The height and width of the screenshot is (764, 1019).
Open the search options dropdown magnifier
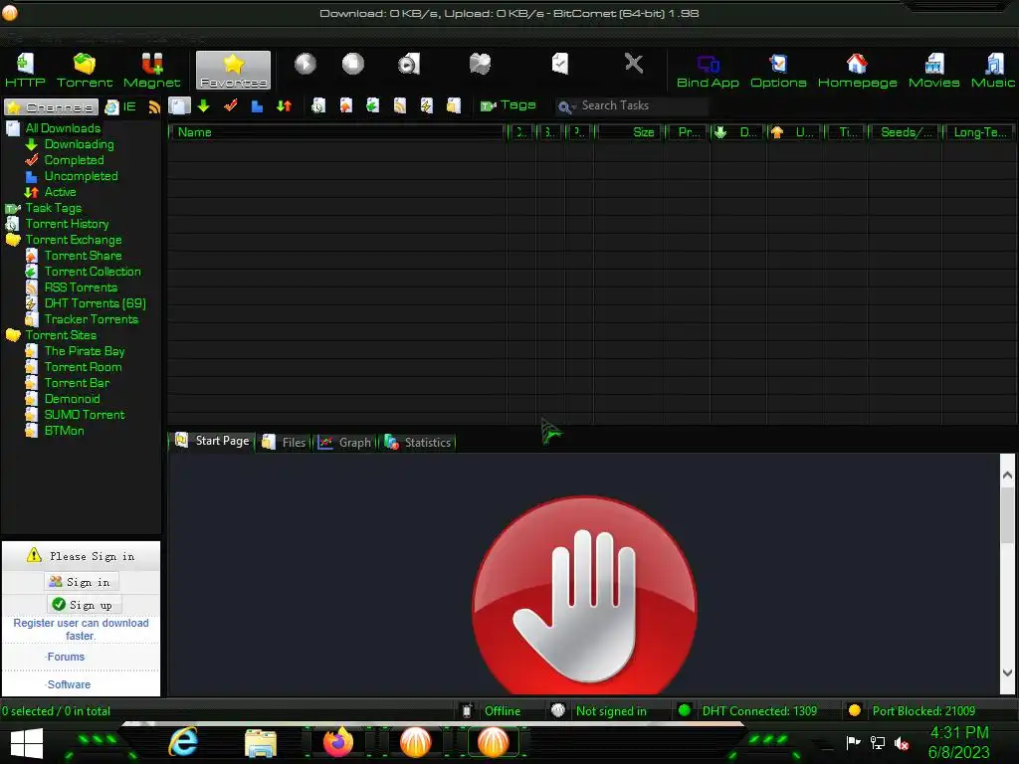pyautogui.click(x=566, y=106)
